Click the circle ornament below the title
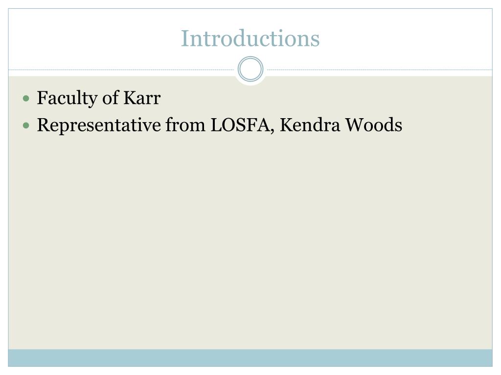 point(250,69)
